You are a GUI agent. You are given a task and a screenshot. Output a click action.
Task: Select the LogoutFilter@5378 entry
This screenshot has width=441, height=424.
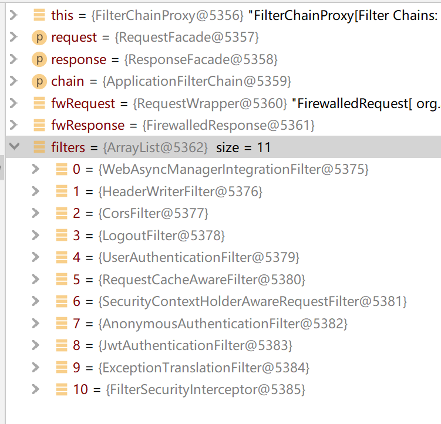(x=163, y=235)
